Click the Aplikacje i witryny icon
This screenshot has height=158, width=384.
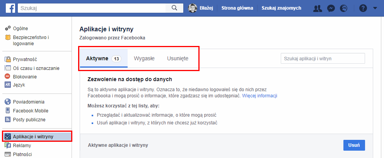coord(8,136)
